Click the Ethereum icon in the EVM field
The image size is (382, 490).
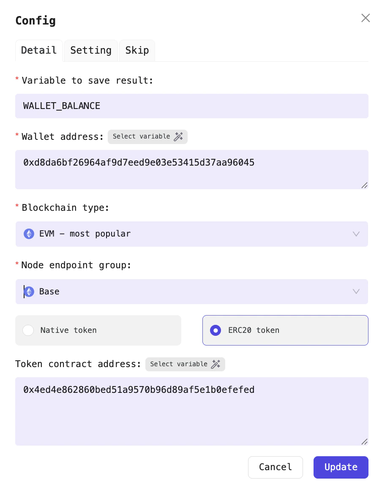29,234
